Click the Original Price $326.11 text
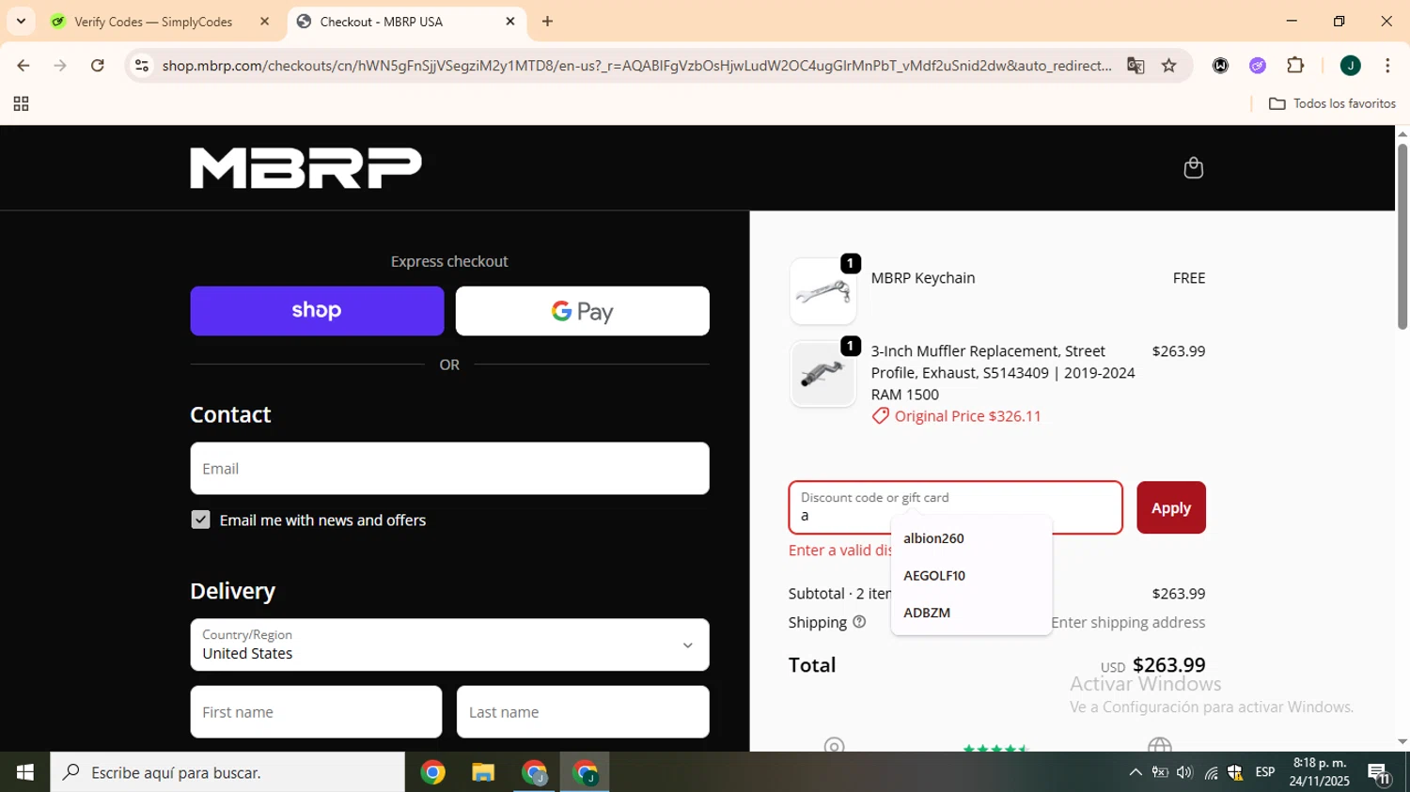1410x792 pixels. point(967,416)
